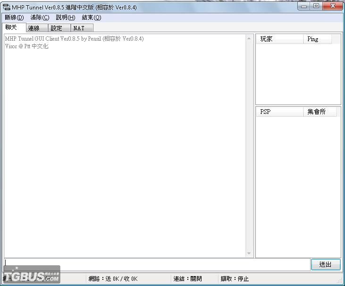Open the 清除(C) menu

(x=40, y=17)
